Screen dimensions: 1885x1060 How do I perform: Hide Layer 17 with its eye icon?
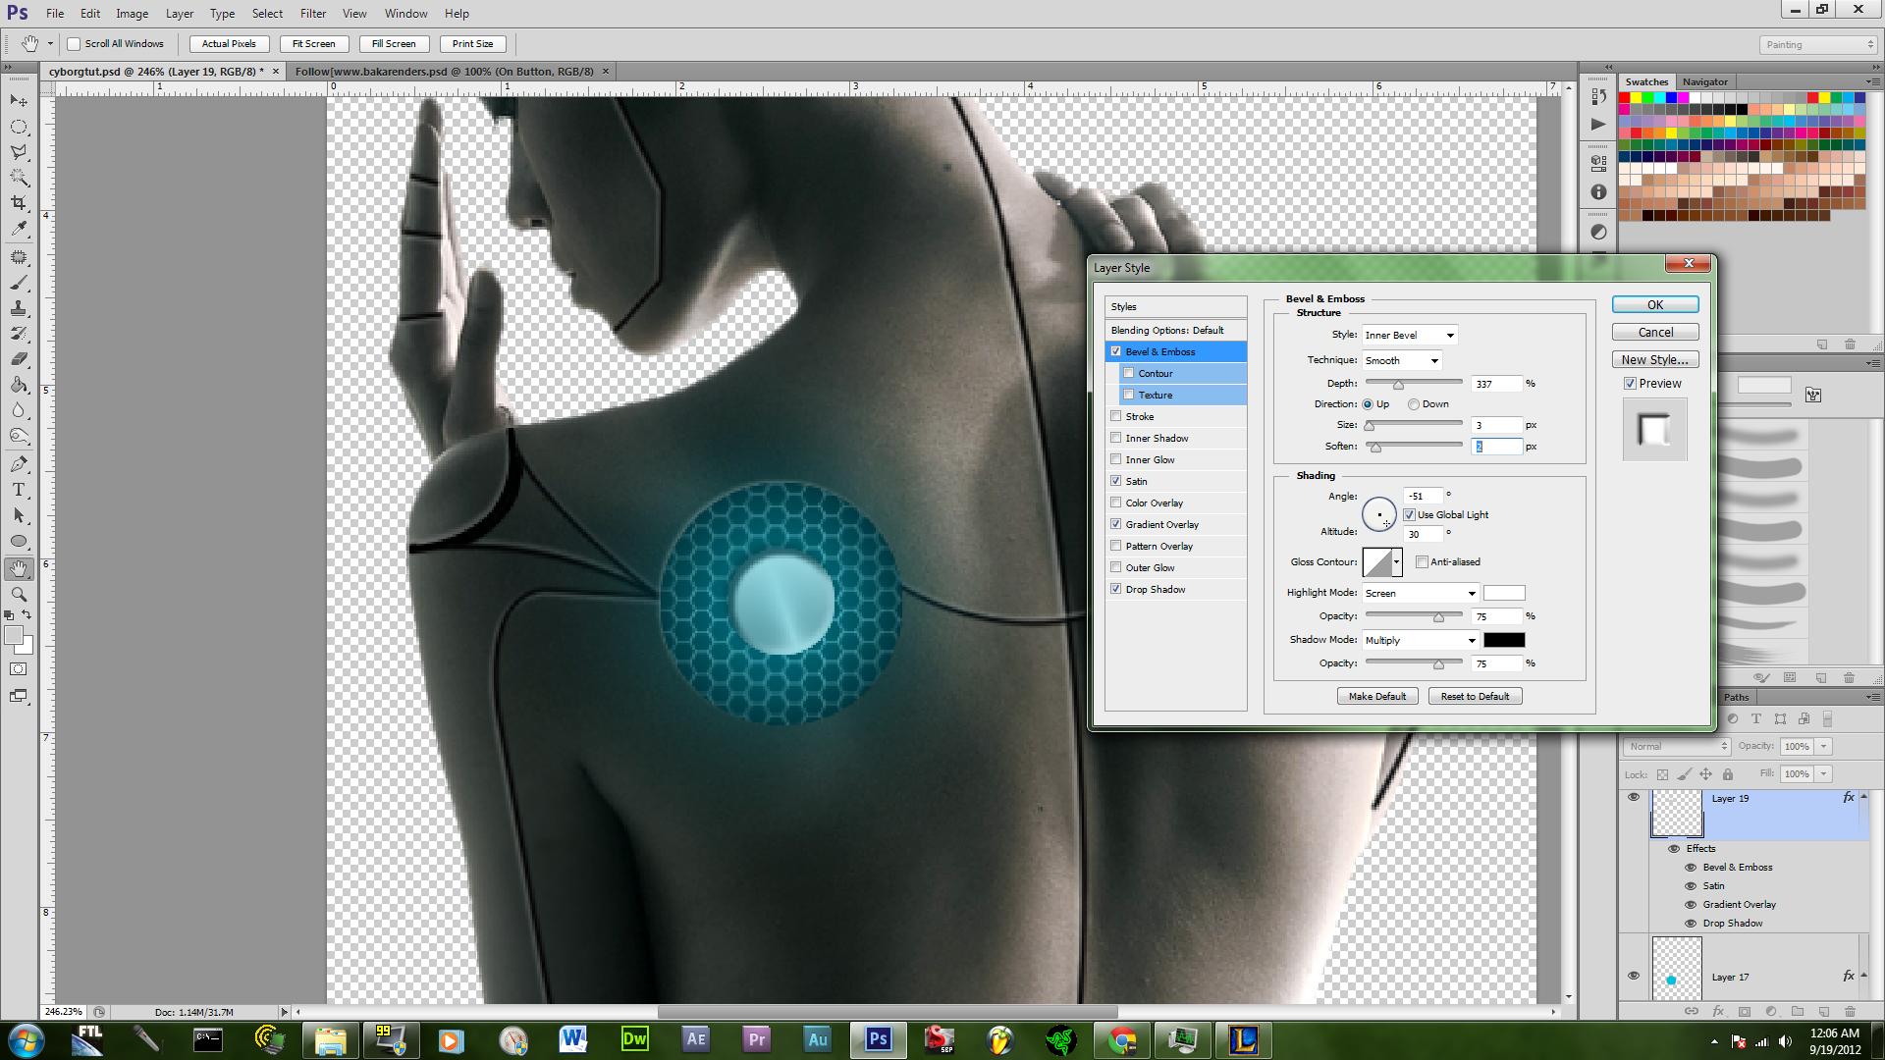click(x=1634, y=976)
